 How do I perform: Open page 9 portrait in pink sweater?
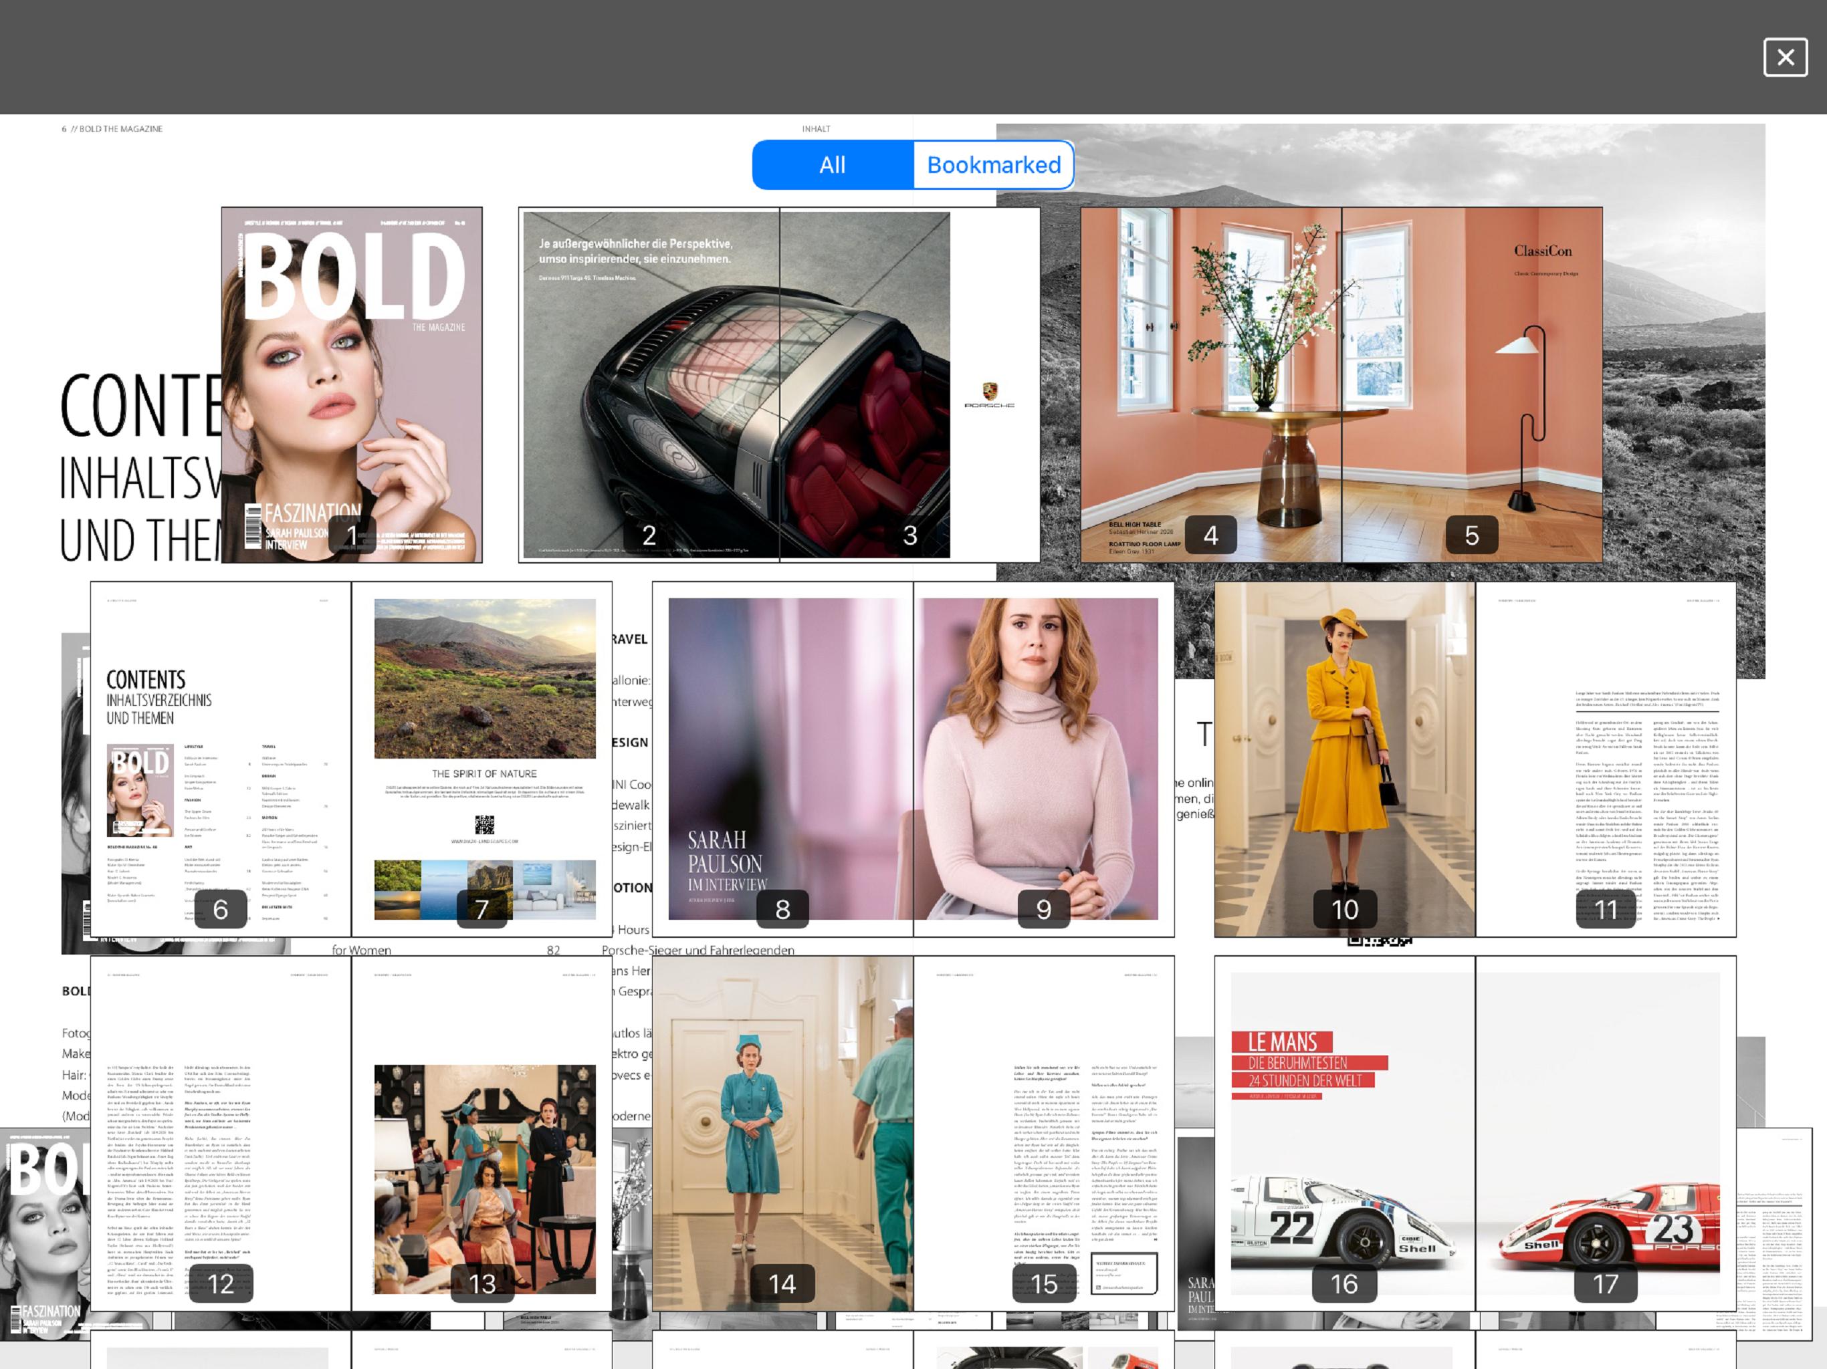1044,759
